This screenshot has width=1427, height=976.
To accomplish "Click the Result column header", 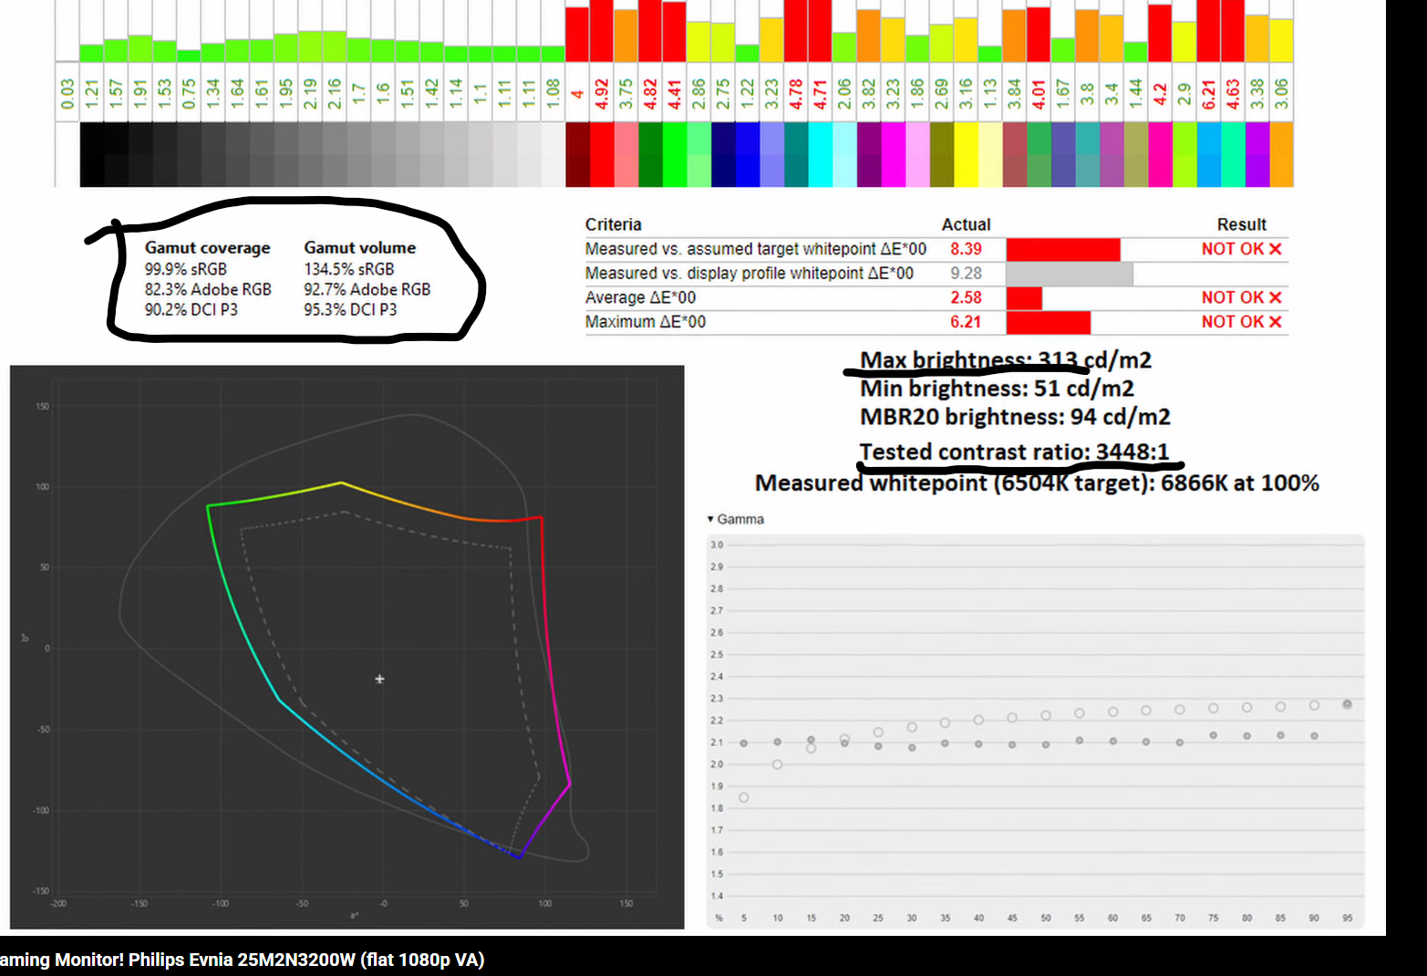I will tap(1242, 224).
